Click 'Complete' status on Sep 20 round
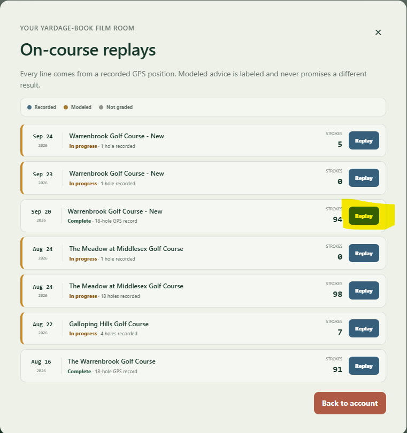This screenshot has height=433, width=407. click(x=79, y=221)
